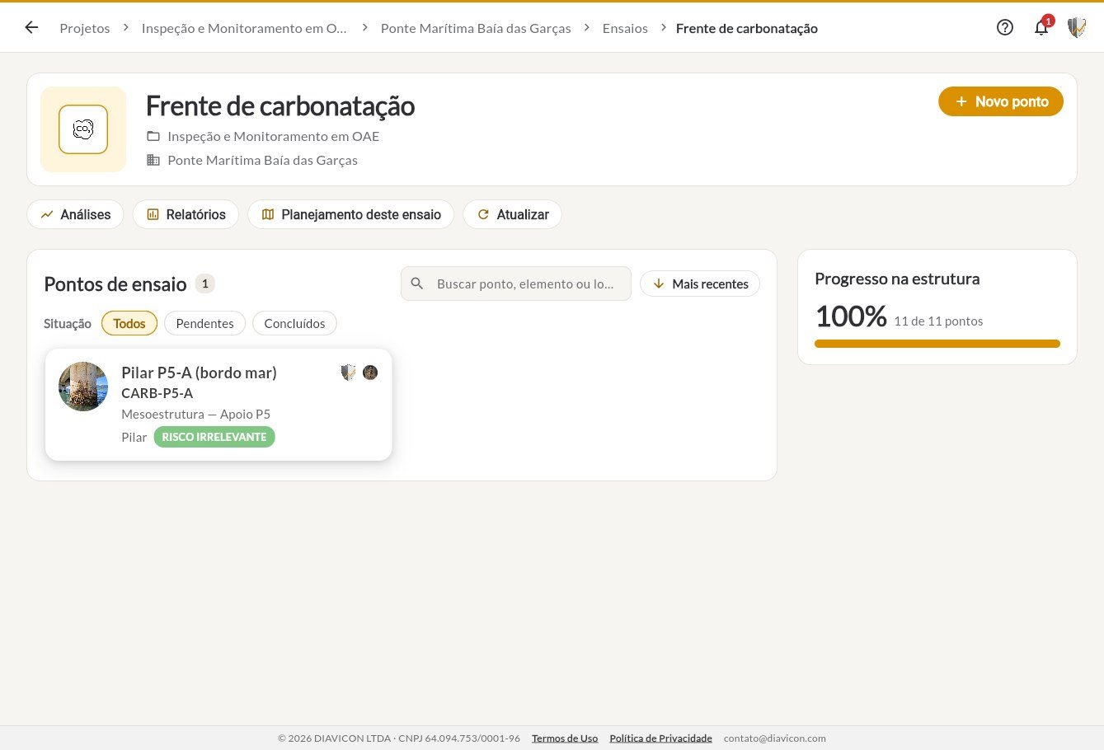The width and height of the screenshot is (1104, 750).
Task: Focus the Buscar ponto search field
Action: (x=516, y=284)
